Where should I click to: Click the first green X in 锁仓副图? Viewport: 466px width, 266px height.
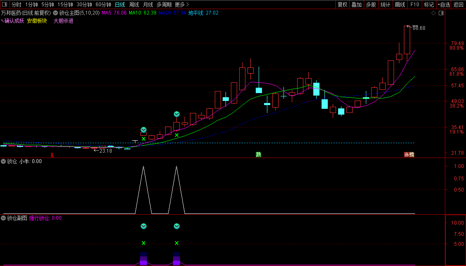pyautogui.click(x=144, y=243)
